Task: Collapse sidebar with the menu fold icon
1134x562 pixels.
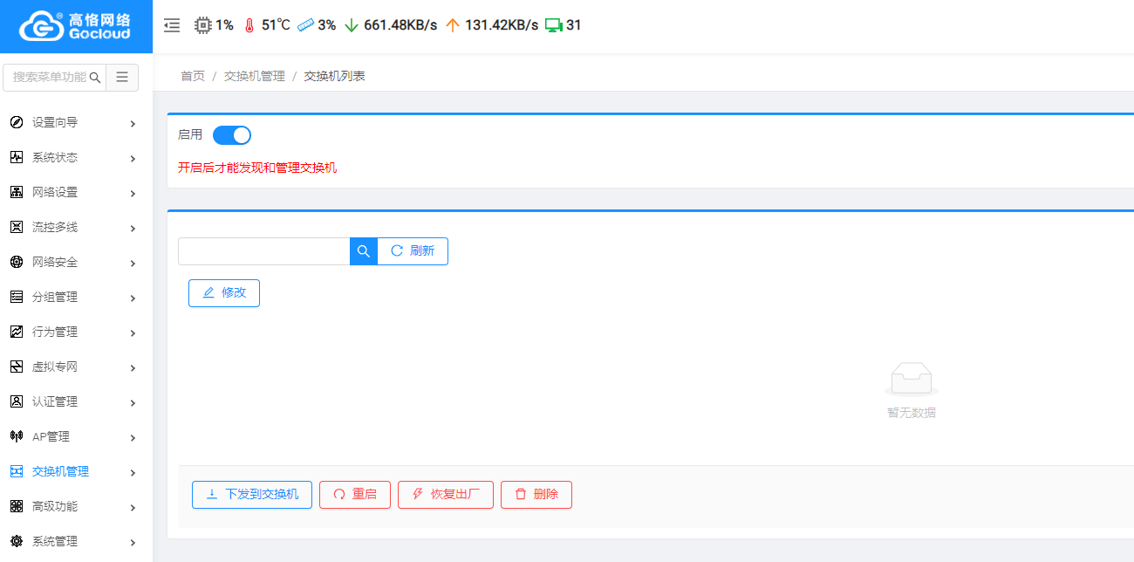Action: click(172, 25)
